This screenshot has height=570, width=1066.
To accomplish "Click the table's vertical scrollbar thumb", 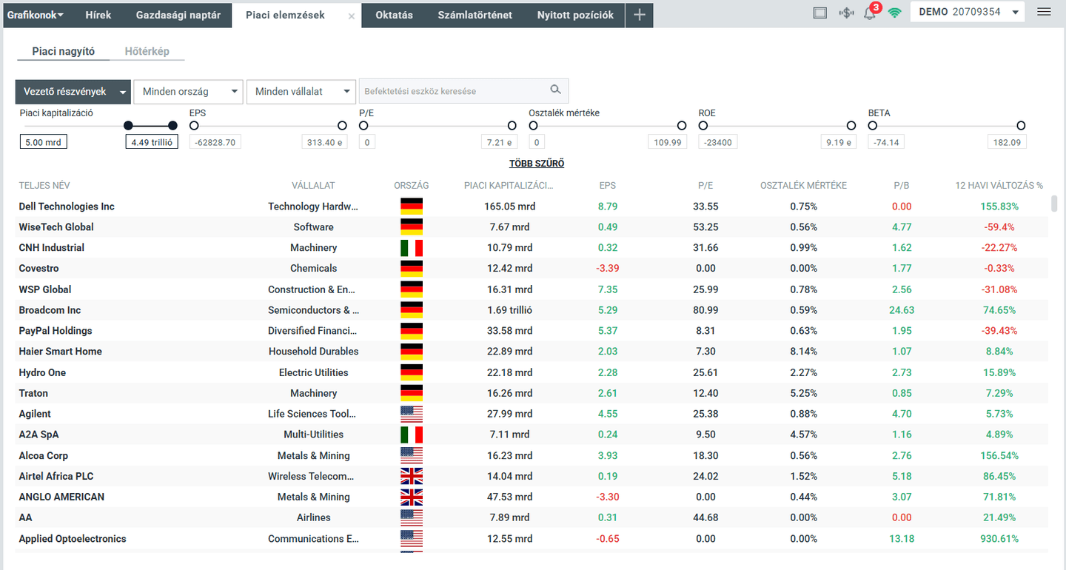I will [x=1054, y=204].
